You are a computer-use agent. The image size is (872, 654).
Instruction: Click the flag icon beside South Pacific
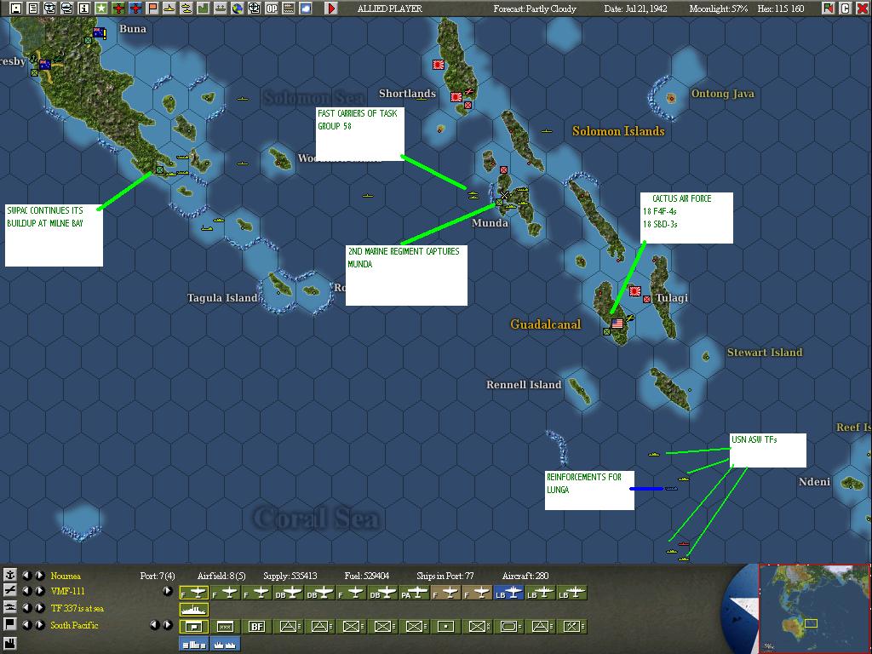[x=10, y=624]
